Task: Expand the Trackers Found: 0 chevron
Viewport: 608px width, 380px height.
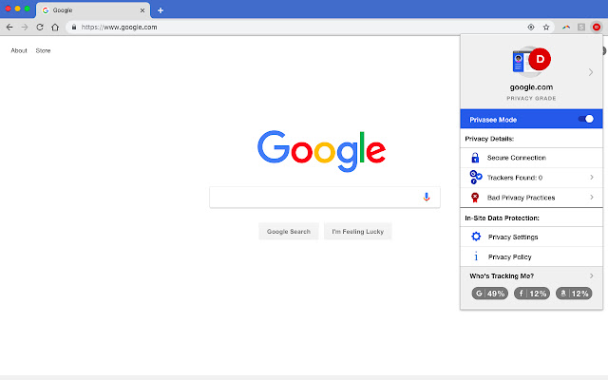Action: [591, 178]
